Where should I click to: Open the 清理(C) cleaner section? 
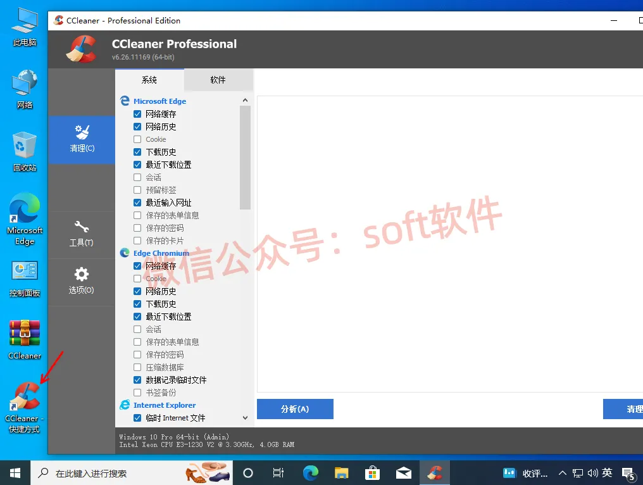(82, 140)
